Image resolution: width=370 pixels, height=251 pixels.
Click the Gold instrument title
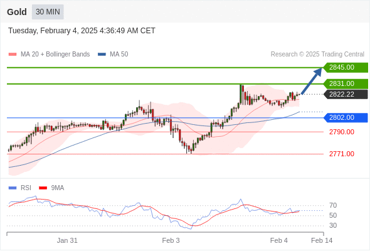click(17, 12)
